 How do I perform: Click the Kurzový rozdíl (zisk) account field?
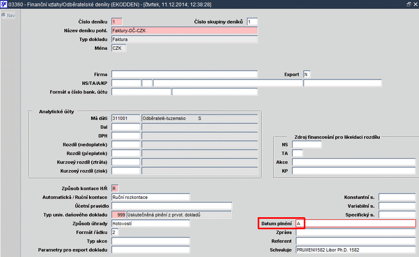126,171
